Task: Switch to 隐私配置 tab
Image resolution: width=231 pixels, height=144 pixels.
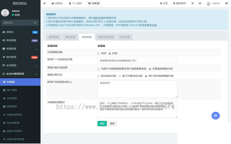Action: coord(70,37)
